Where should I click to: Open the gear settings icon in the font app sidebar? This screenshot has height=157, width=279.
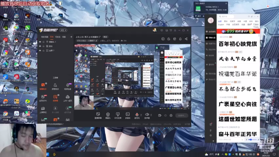point(211,136)
